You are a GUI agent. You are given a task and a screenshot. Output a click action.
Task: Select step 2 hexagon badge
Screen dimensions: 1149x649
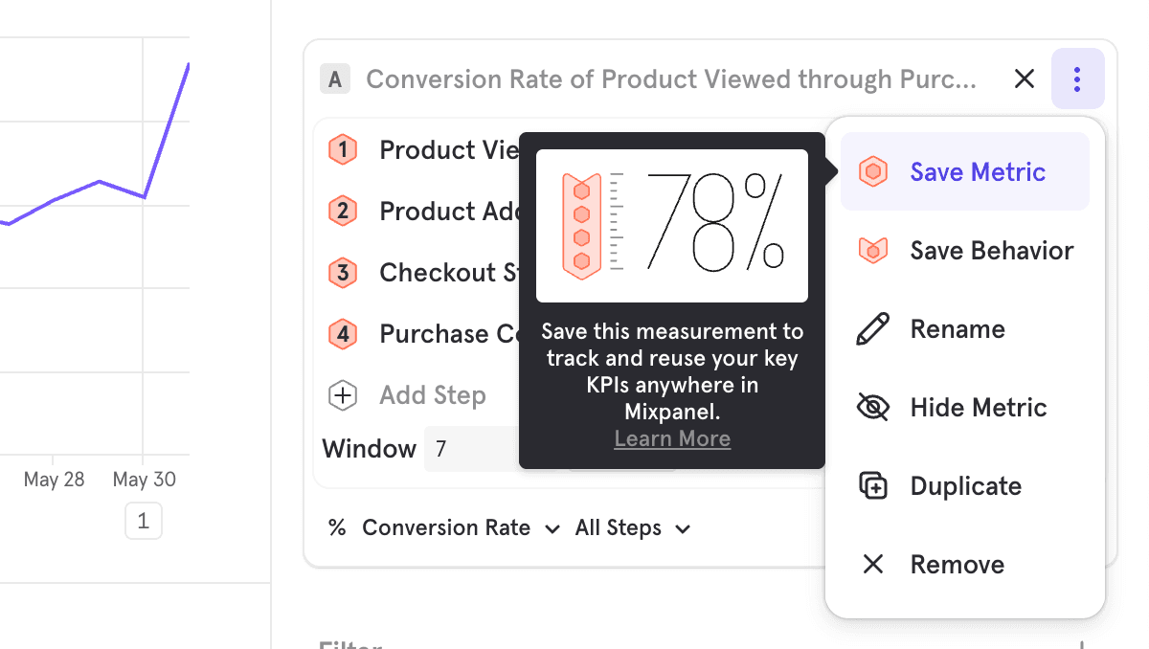tap(343, 212)
